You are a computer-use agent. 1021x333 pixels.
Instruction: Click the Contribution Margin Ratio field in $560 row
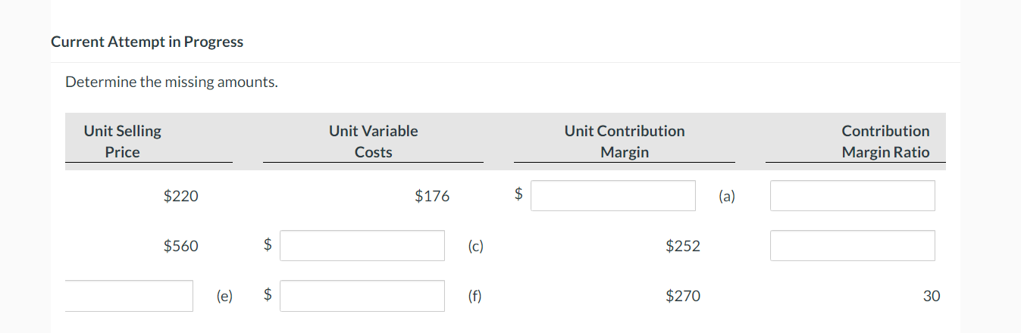[852, 245]
